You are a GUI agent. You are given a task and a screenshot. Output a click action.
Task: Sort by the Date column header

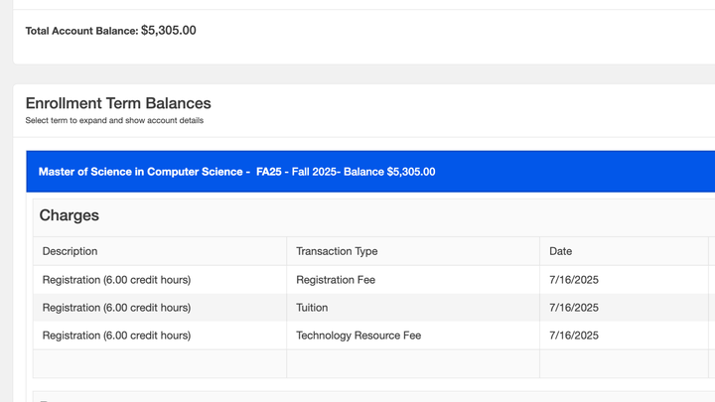coord(560,251)
